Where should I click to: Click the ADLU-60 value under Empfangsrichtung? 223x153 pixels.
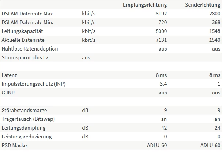(157, 146)
